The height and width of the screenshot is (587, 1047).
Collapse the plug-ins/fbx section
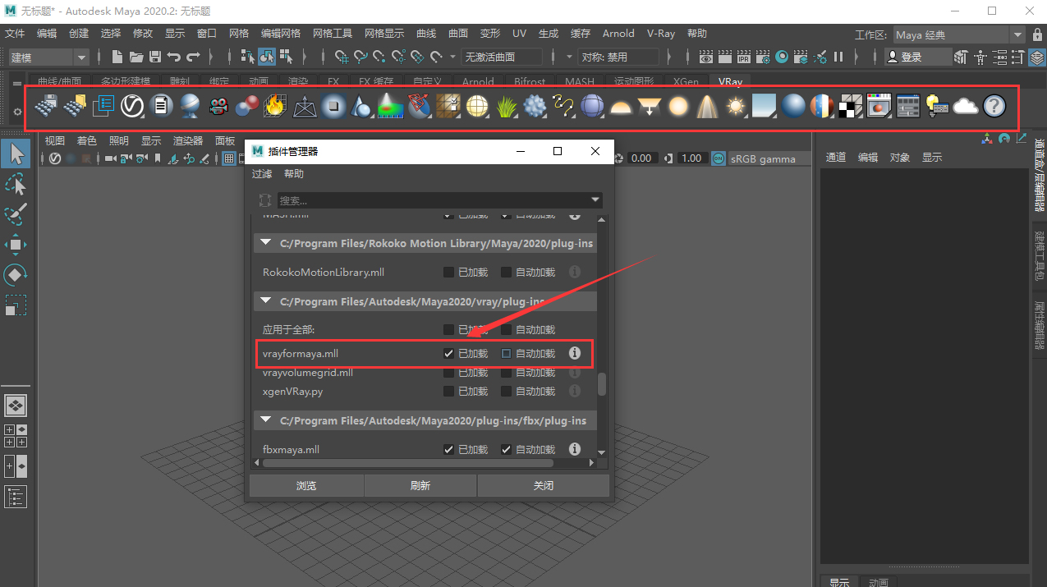[x=266, y=420]
